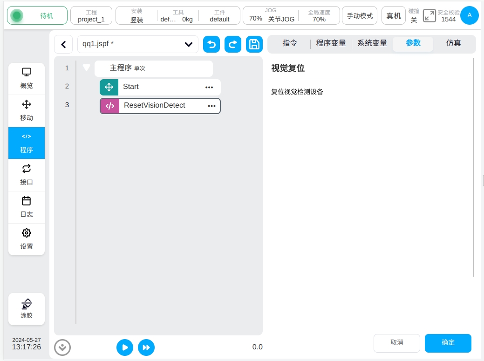Open the ResetVisionDetect three-dot menu
The height and width of the screenshot is (361, 484).
(211, 106)
